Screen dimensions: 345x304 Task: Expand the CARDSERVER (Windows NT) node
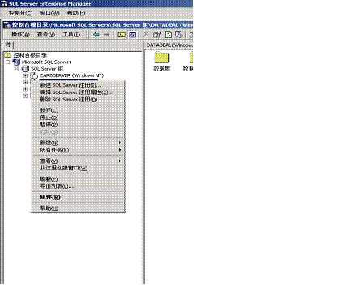[x=25, y=75]
